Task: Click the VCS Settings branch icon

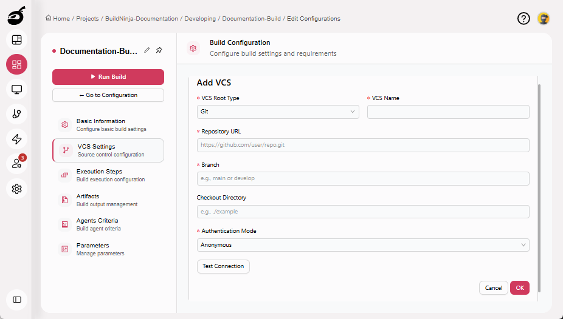Action: [x=66, y=150]
